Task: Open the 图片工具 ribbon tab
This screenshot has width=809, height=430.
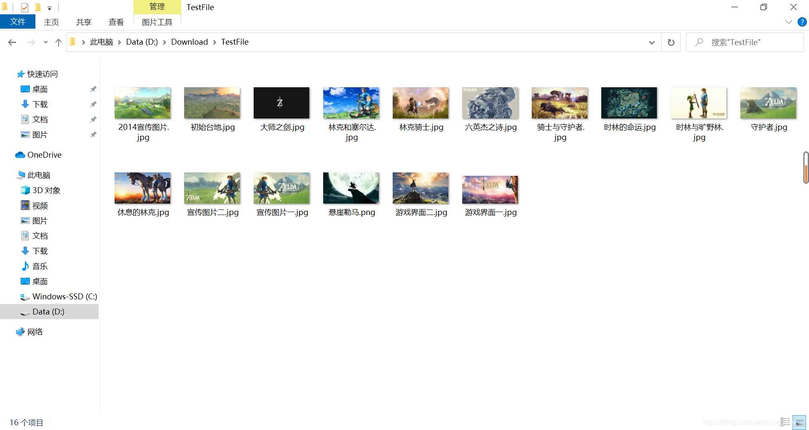Action: tap(157, 22)
